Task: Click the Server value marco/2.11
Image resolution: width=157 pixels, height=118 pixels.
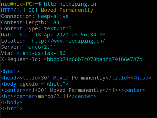Action: pos(41,47)
